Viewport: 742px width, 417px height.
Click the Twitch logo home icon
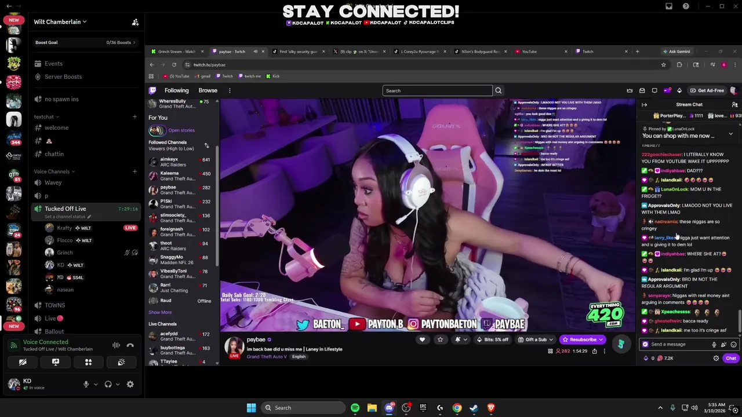(152, 90)
